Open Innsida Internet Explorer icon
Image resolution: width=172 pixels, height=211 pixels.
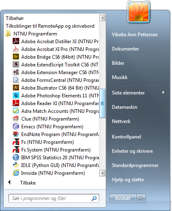16,173
